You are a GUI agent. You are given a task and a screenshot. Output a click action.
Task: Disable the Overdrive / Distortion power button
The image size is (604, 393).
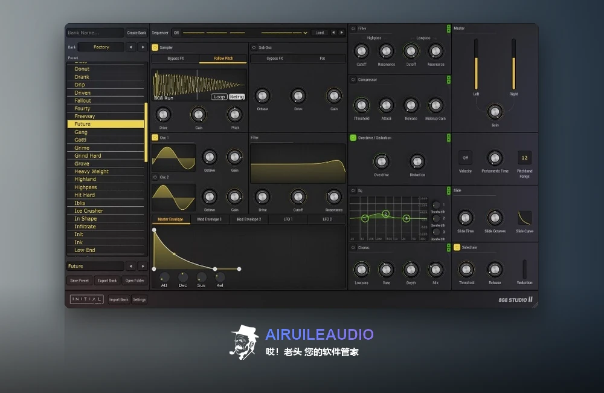point(353,138)
